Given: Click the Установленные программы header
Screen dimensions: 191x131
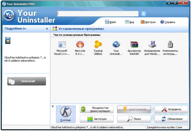Looking at the screenshot, I should click(x=81, y=29).
